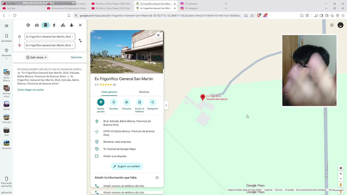Switch to cycling directions mode

coord(63,25)
